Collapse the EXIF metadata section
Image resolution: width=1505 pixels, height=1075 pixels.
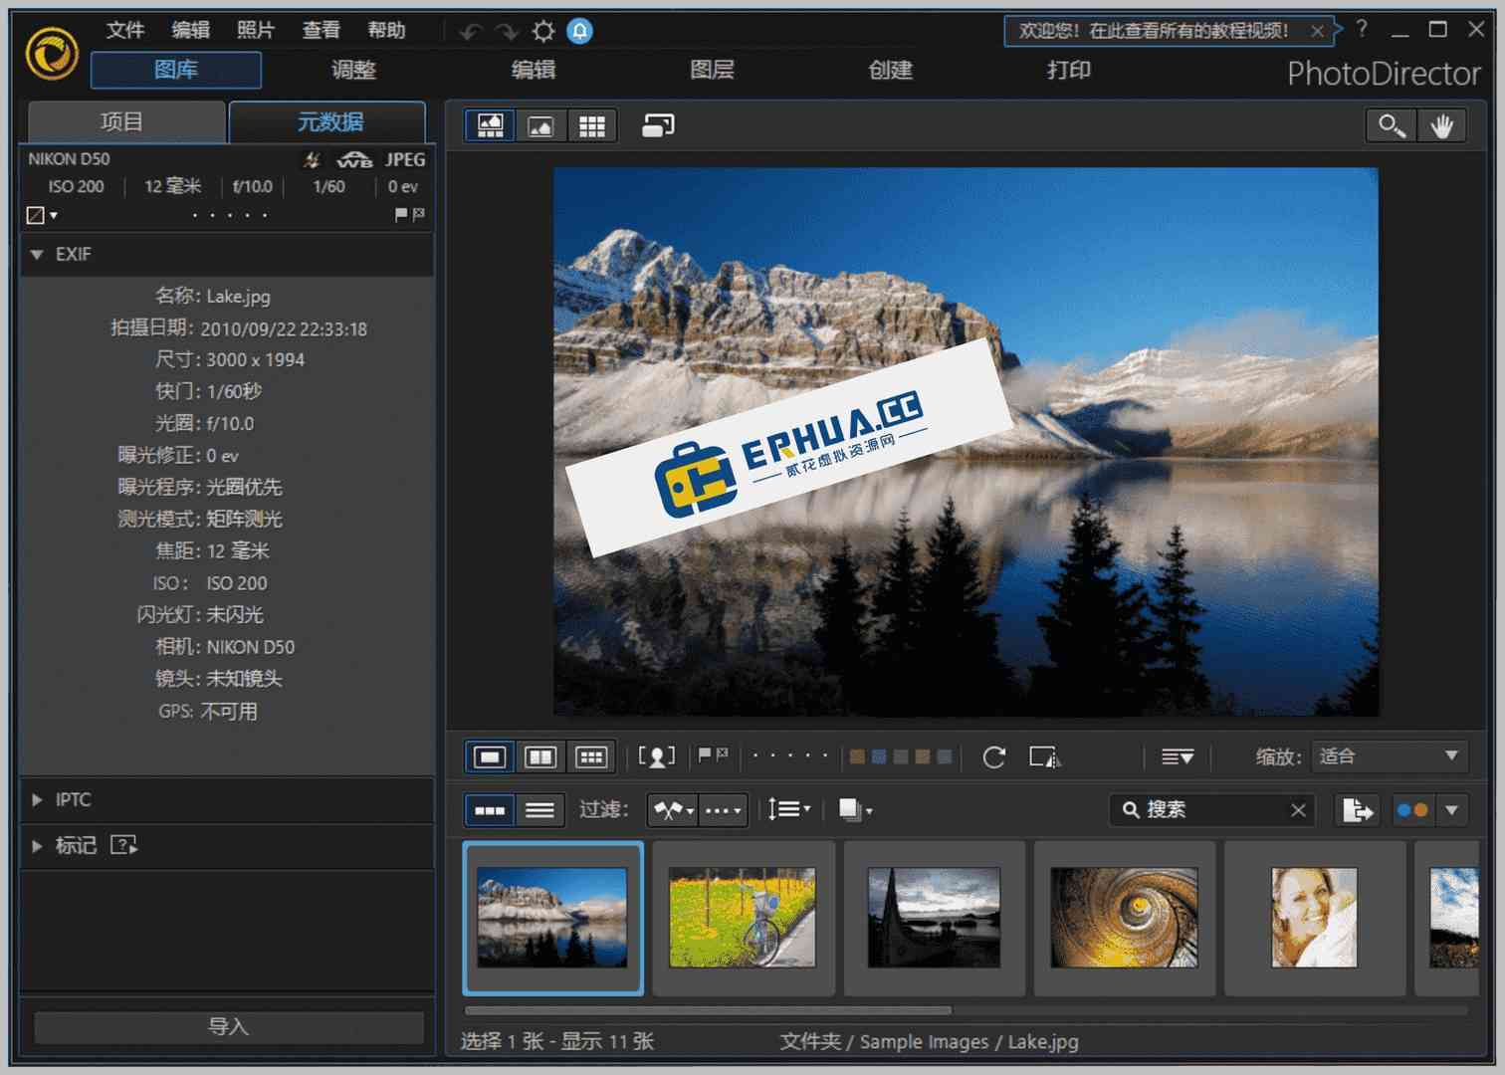click(x=37, y=255)
